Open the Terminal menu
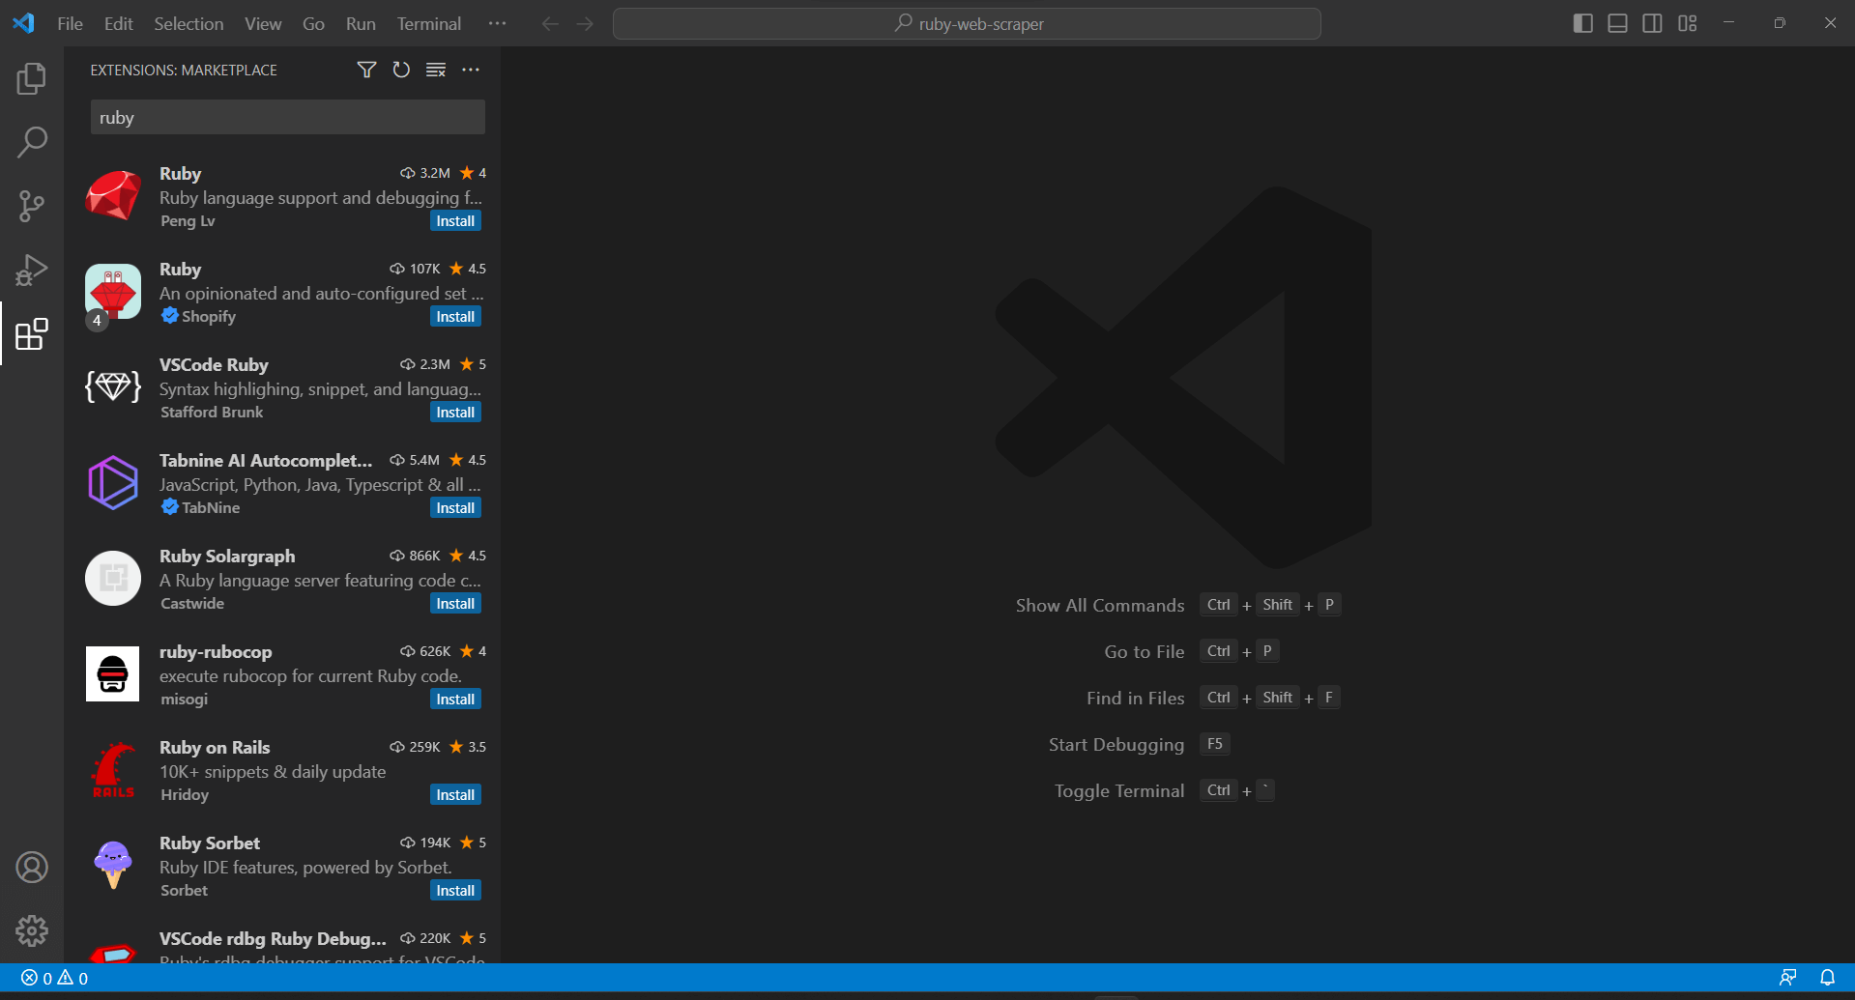The image size is (1855, 1000). coord(428,23)
